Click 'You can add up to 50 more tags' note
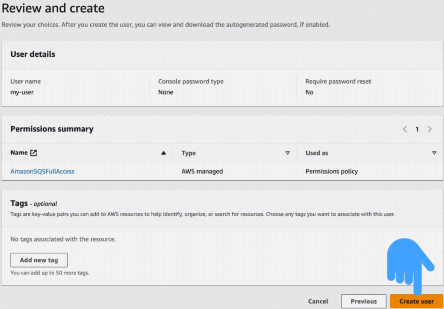The width and height of the screenshot is (444, 309). 50,273
